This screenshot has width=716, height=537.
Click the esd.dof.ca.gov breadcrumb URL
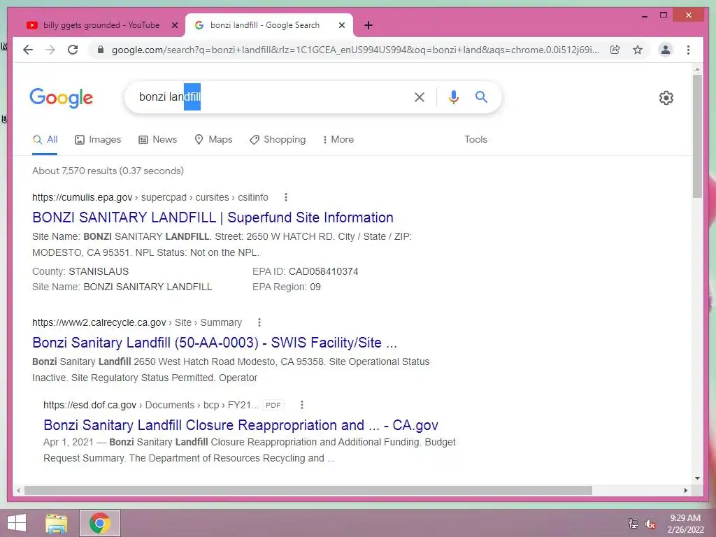[151, 405]
